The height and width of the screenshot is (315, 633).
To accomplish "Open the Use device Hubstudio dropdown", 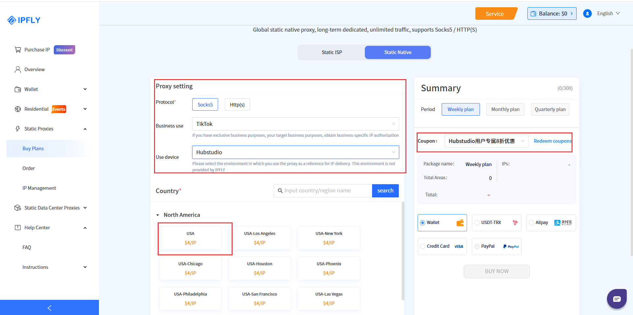I will (x=296, y=152).
